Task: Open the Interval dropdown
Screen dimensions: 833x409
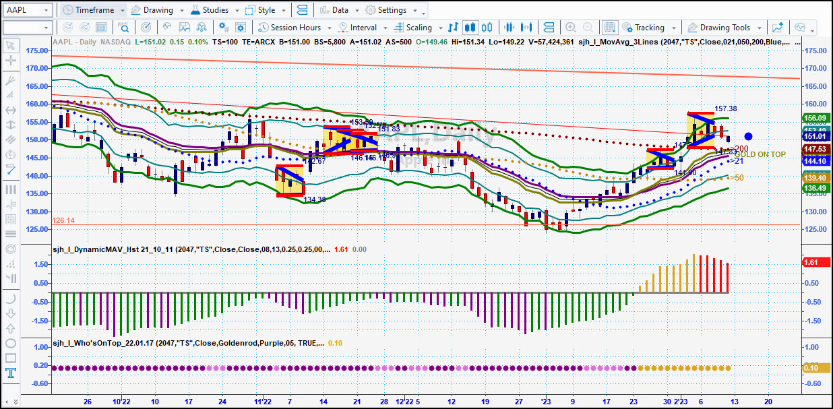Action: pyautogui.click(x=363, y=28)
